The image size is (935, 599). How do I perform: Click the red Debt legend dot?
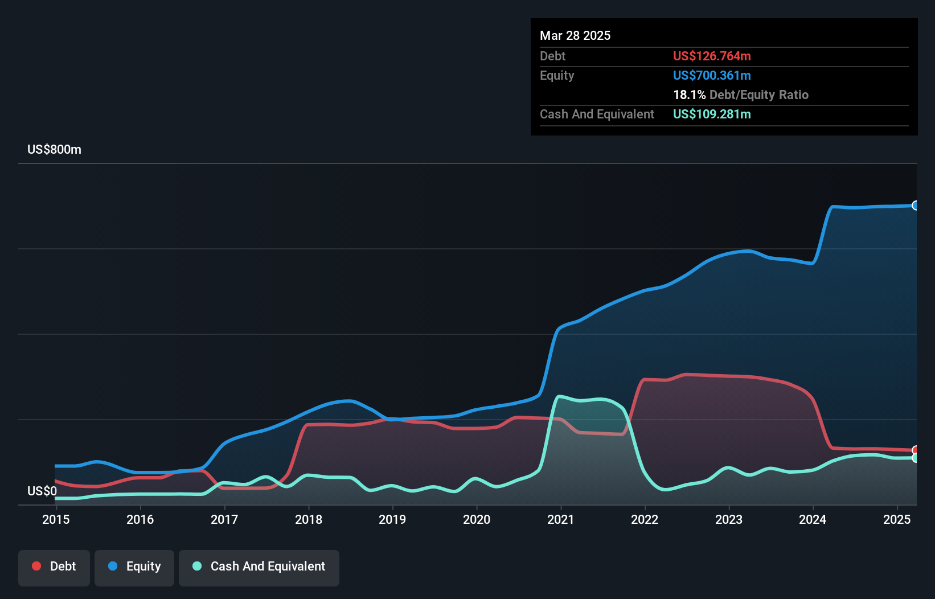pos(36,566)
